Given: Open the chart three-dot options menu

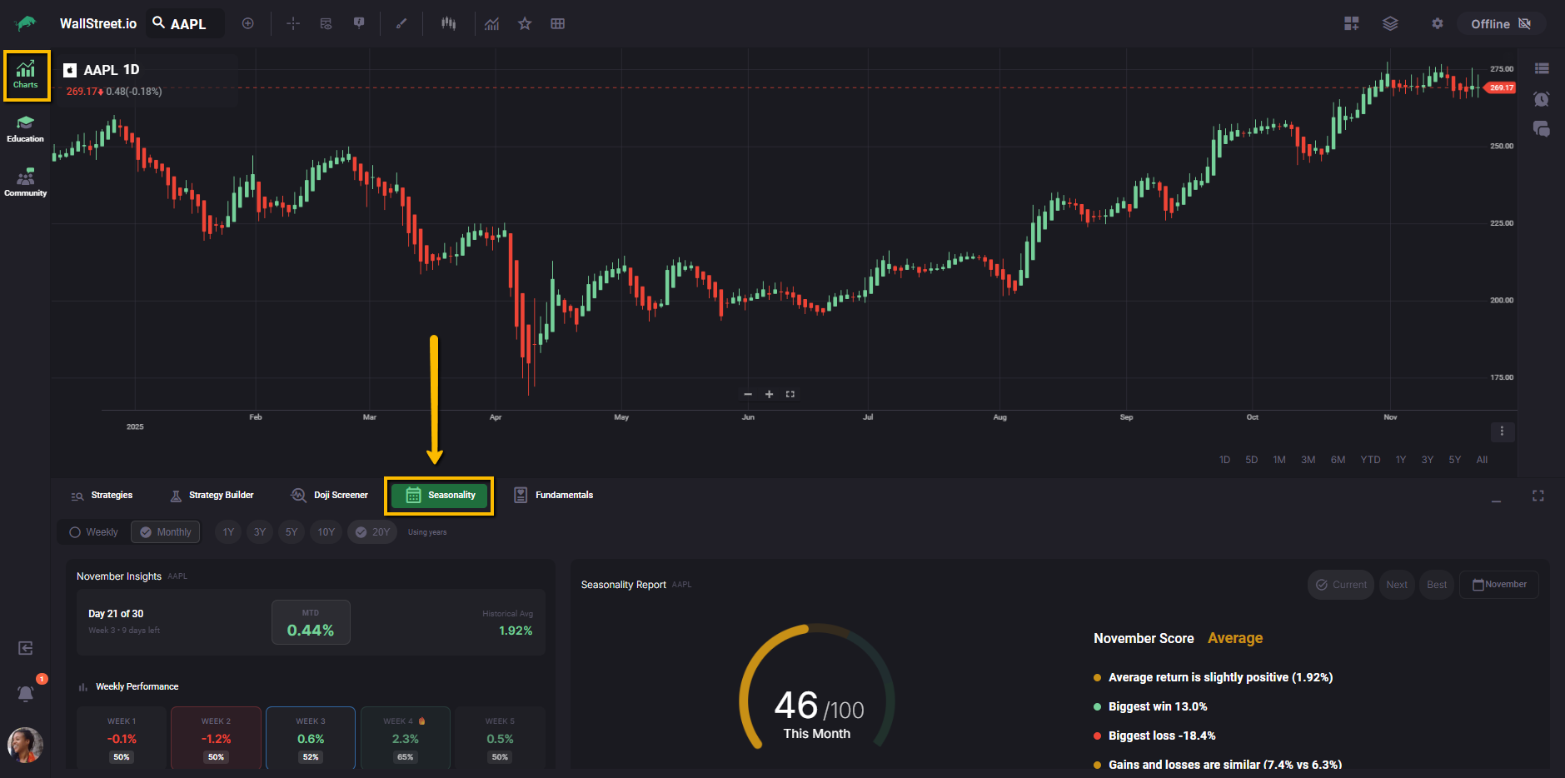Looking at the screenshot, I should pyautogui.click(x=1502, y=431).
